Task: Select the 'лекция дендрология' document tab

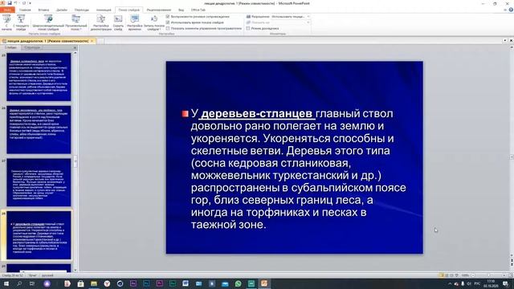Action: pyautogui.click(x=47, y=41)
